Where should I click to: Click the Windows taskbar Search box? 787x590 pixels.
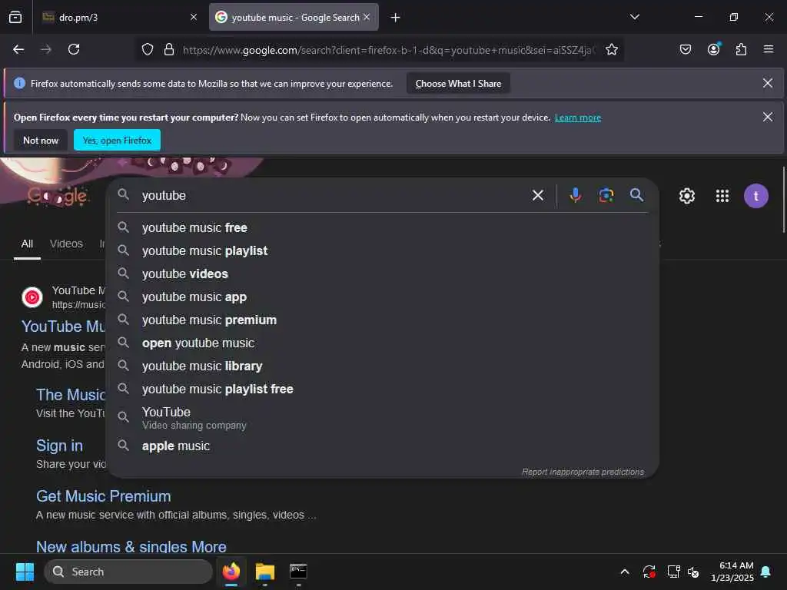[x=128, y=572]
